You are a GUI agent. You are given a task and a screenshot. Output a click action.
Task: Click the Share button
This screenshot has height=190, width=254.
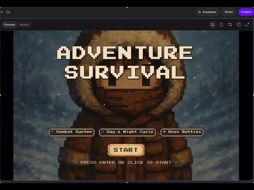tap(229, 12)
